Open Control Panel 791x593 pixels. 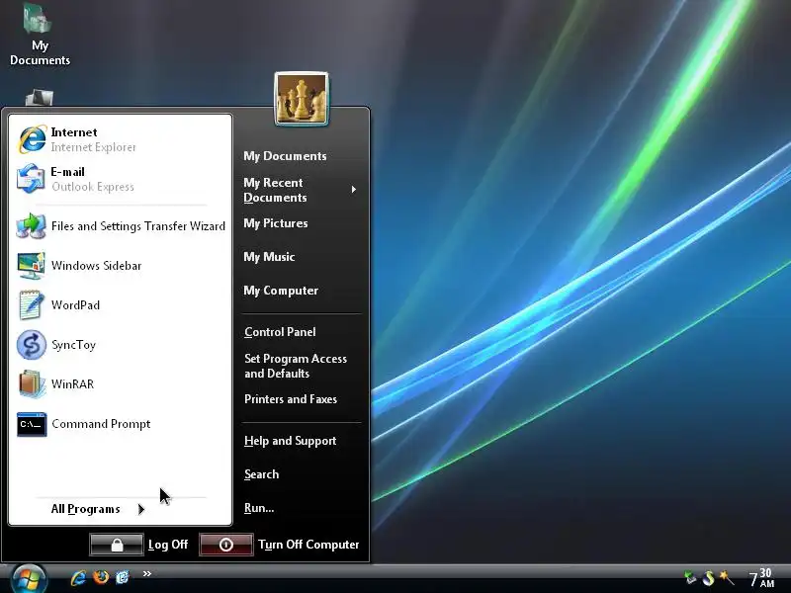(280, 332)
